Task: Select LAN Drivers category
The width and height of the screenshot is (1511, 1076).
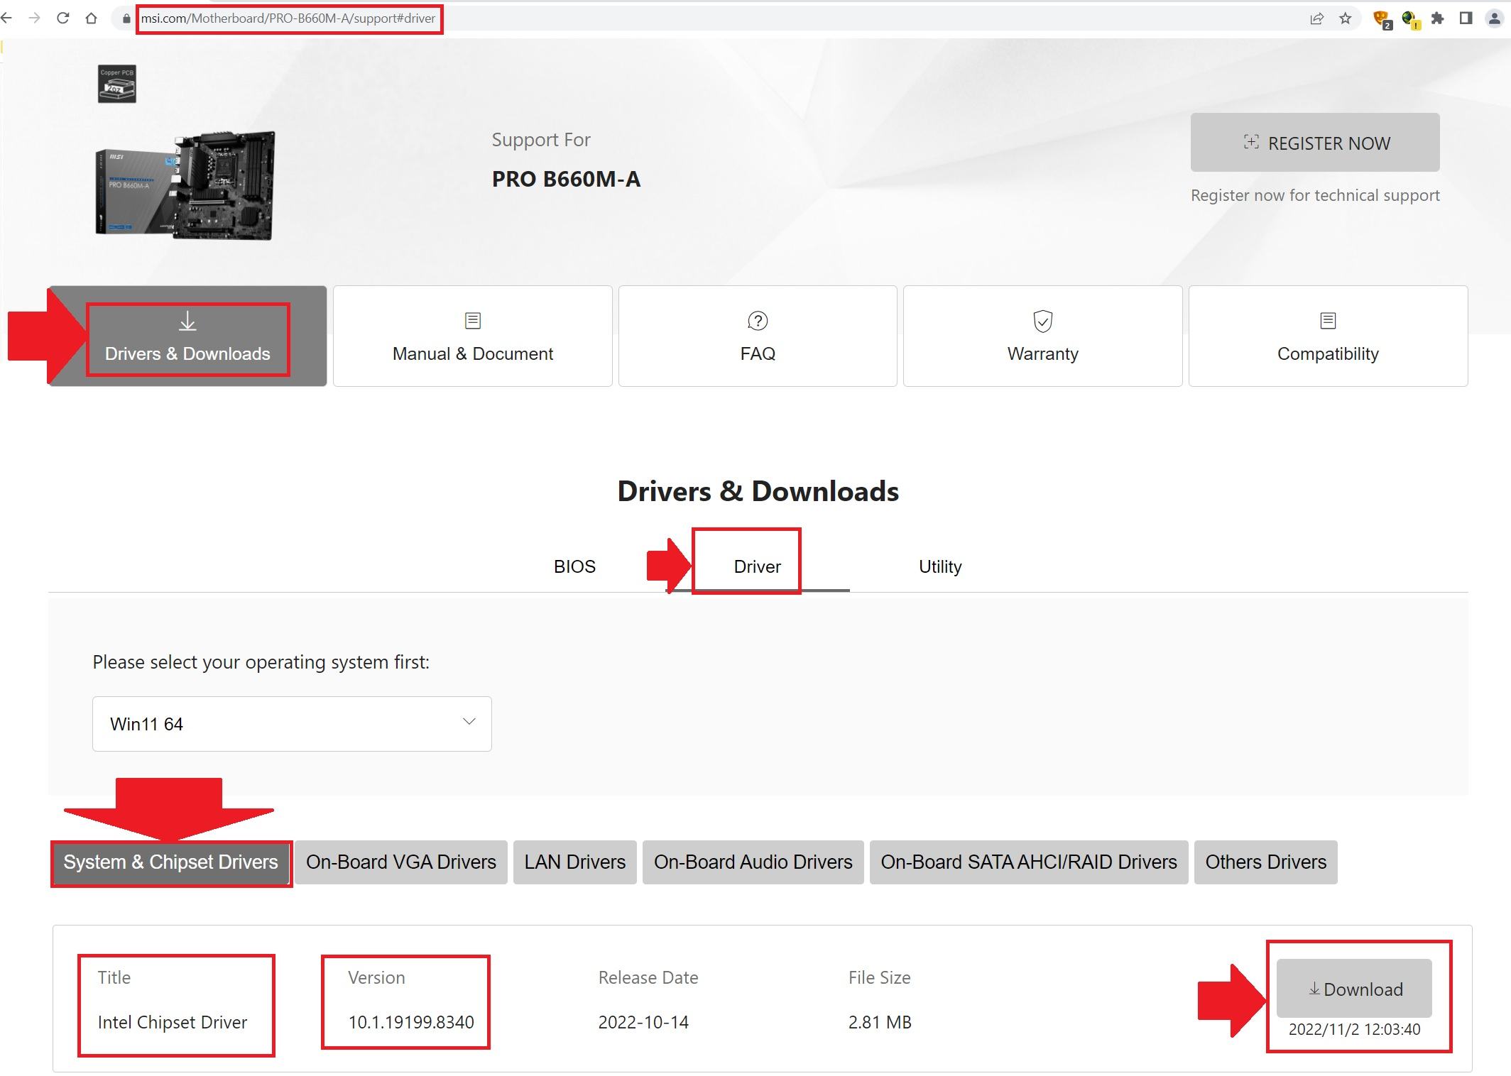Action: click(x=575, y=862)
